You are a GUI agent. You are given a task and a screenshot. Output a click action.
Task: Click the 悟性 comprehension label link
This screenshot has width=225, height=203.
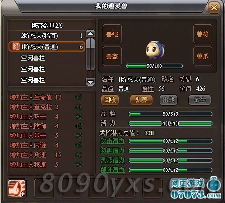point(147,89)
